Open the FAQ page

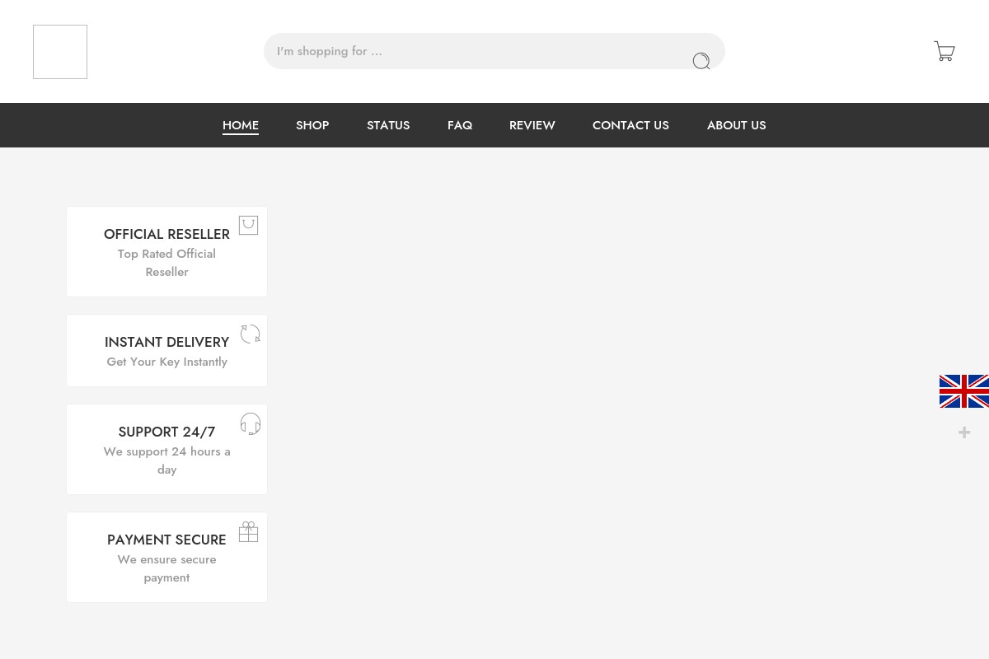pos(460,125)
